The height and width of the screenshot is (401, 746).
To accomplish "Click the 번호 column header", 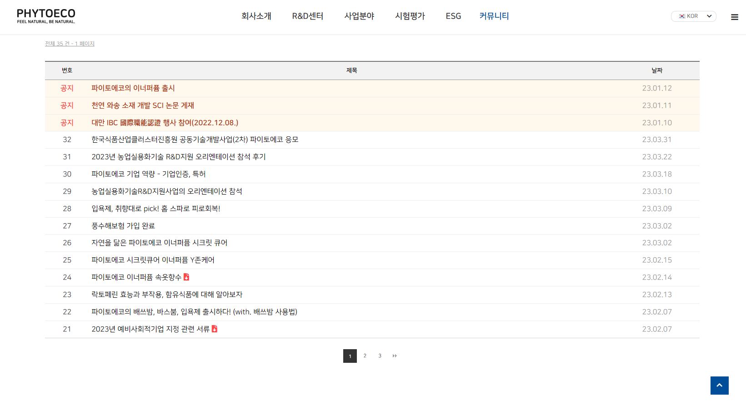I will (67, 70).
